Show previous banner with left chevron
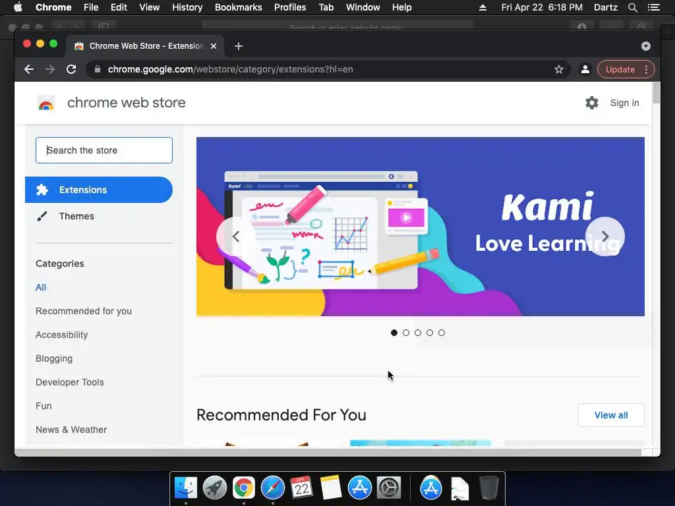 (x=236, y=237)
